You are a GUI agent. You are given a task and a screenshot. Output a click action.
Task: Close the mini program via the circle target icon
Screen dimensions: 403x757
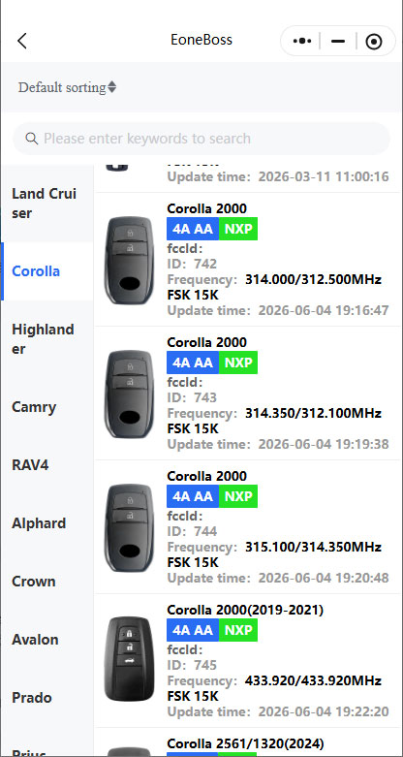(x=374, y=42)
